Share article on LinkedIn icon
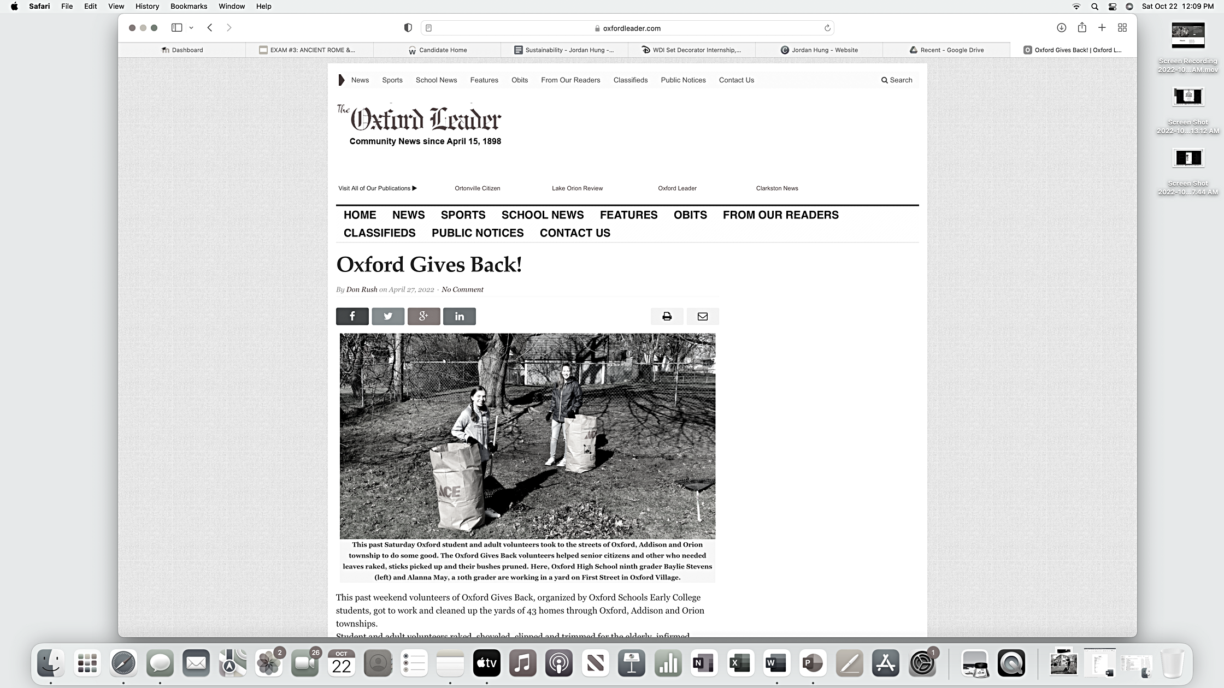 pyautogui.click(x=459, y=316)
